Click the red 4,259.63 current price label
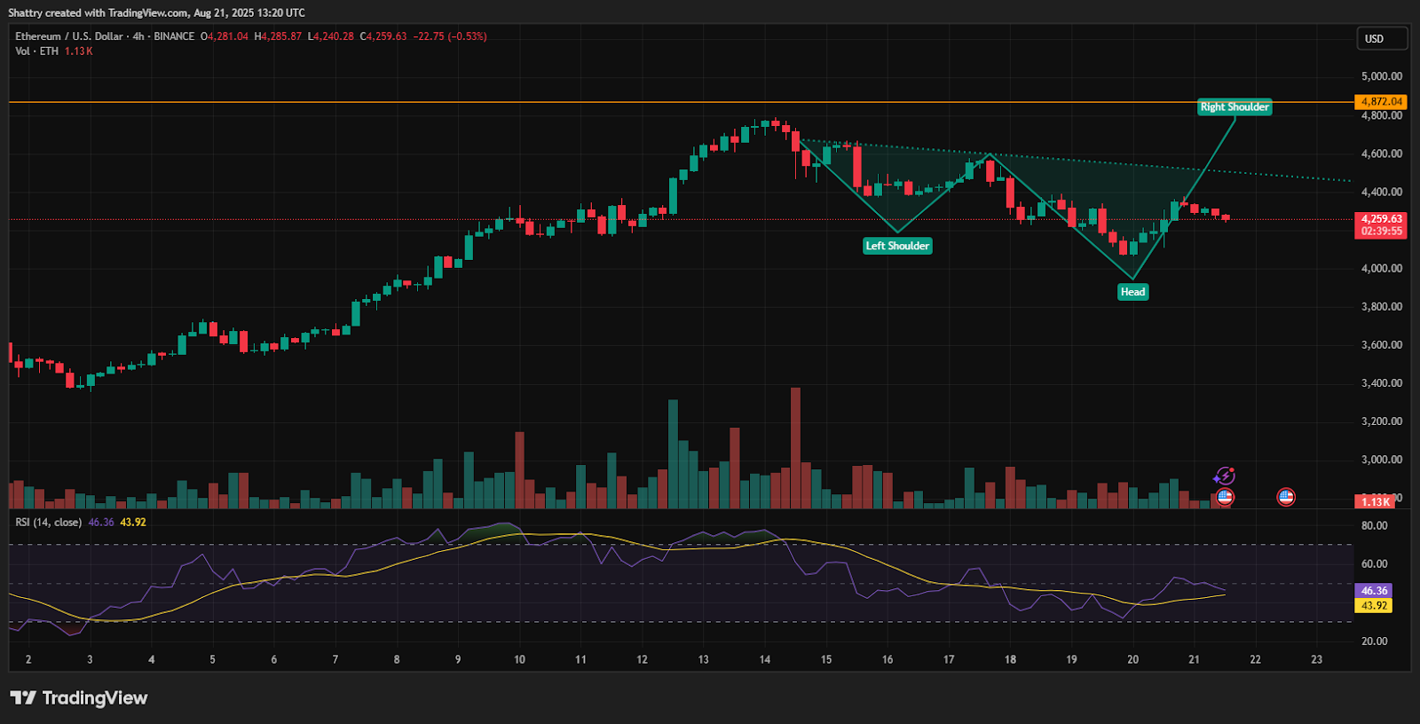The height and width of the screenshot is (724, 1420). click(1381, 224)
